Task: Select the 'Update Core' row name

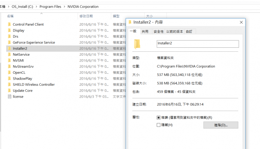Action: 23,90
